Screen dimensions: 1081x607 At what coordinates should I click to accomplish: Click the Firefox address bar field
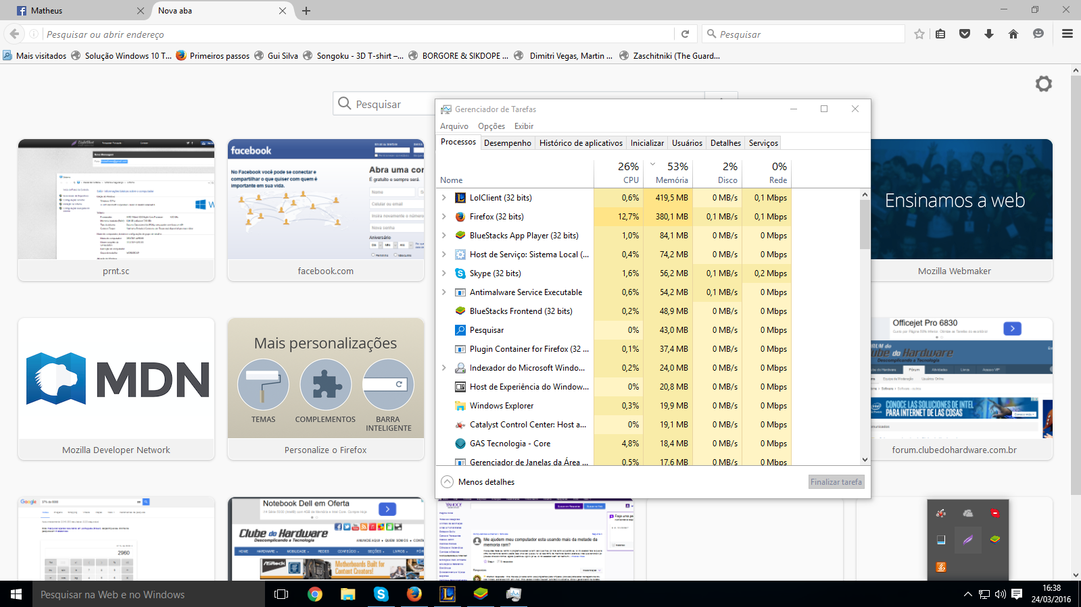coord(359,34)
